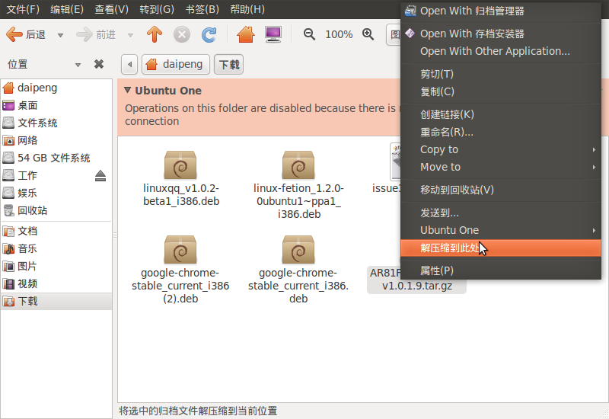Choose 创建链接(K) in context menu

(501, 114)
